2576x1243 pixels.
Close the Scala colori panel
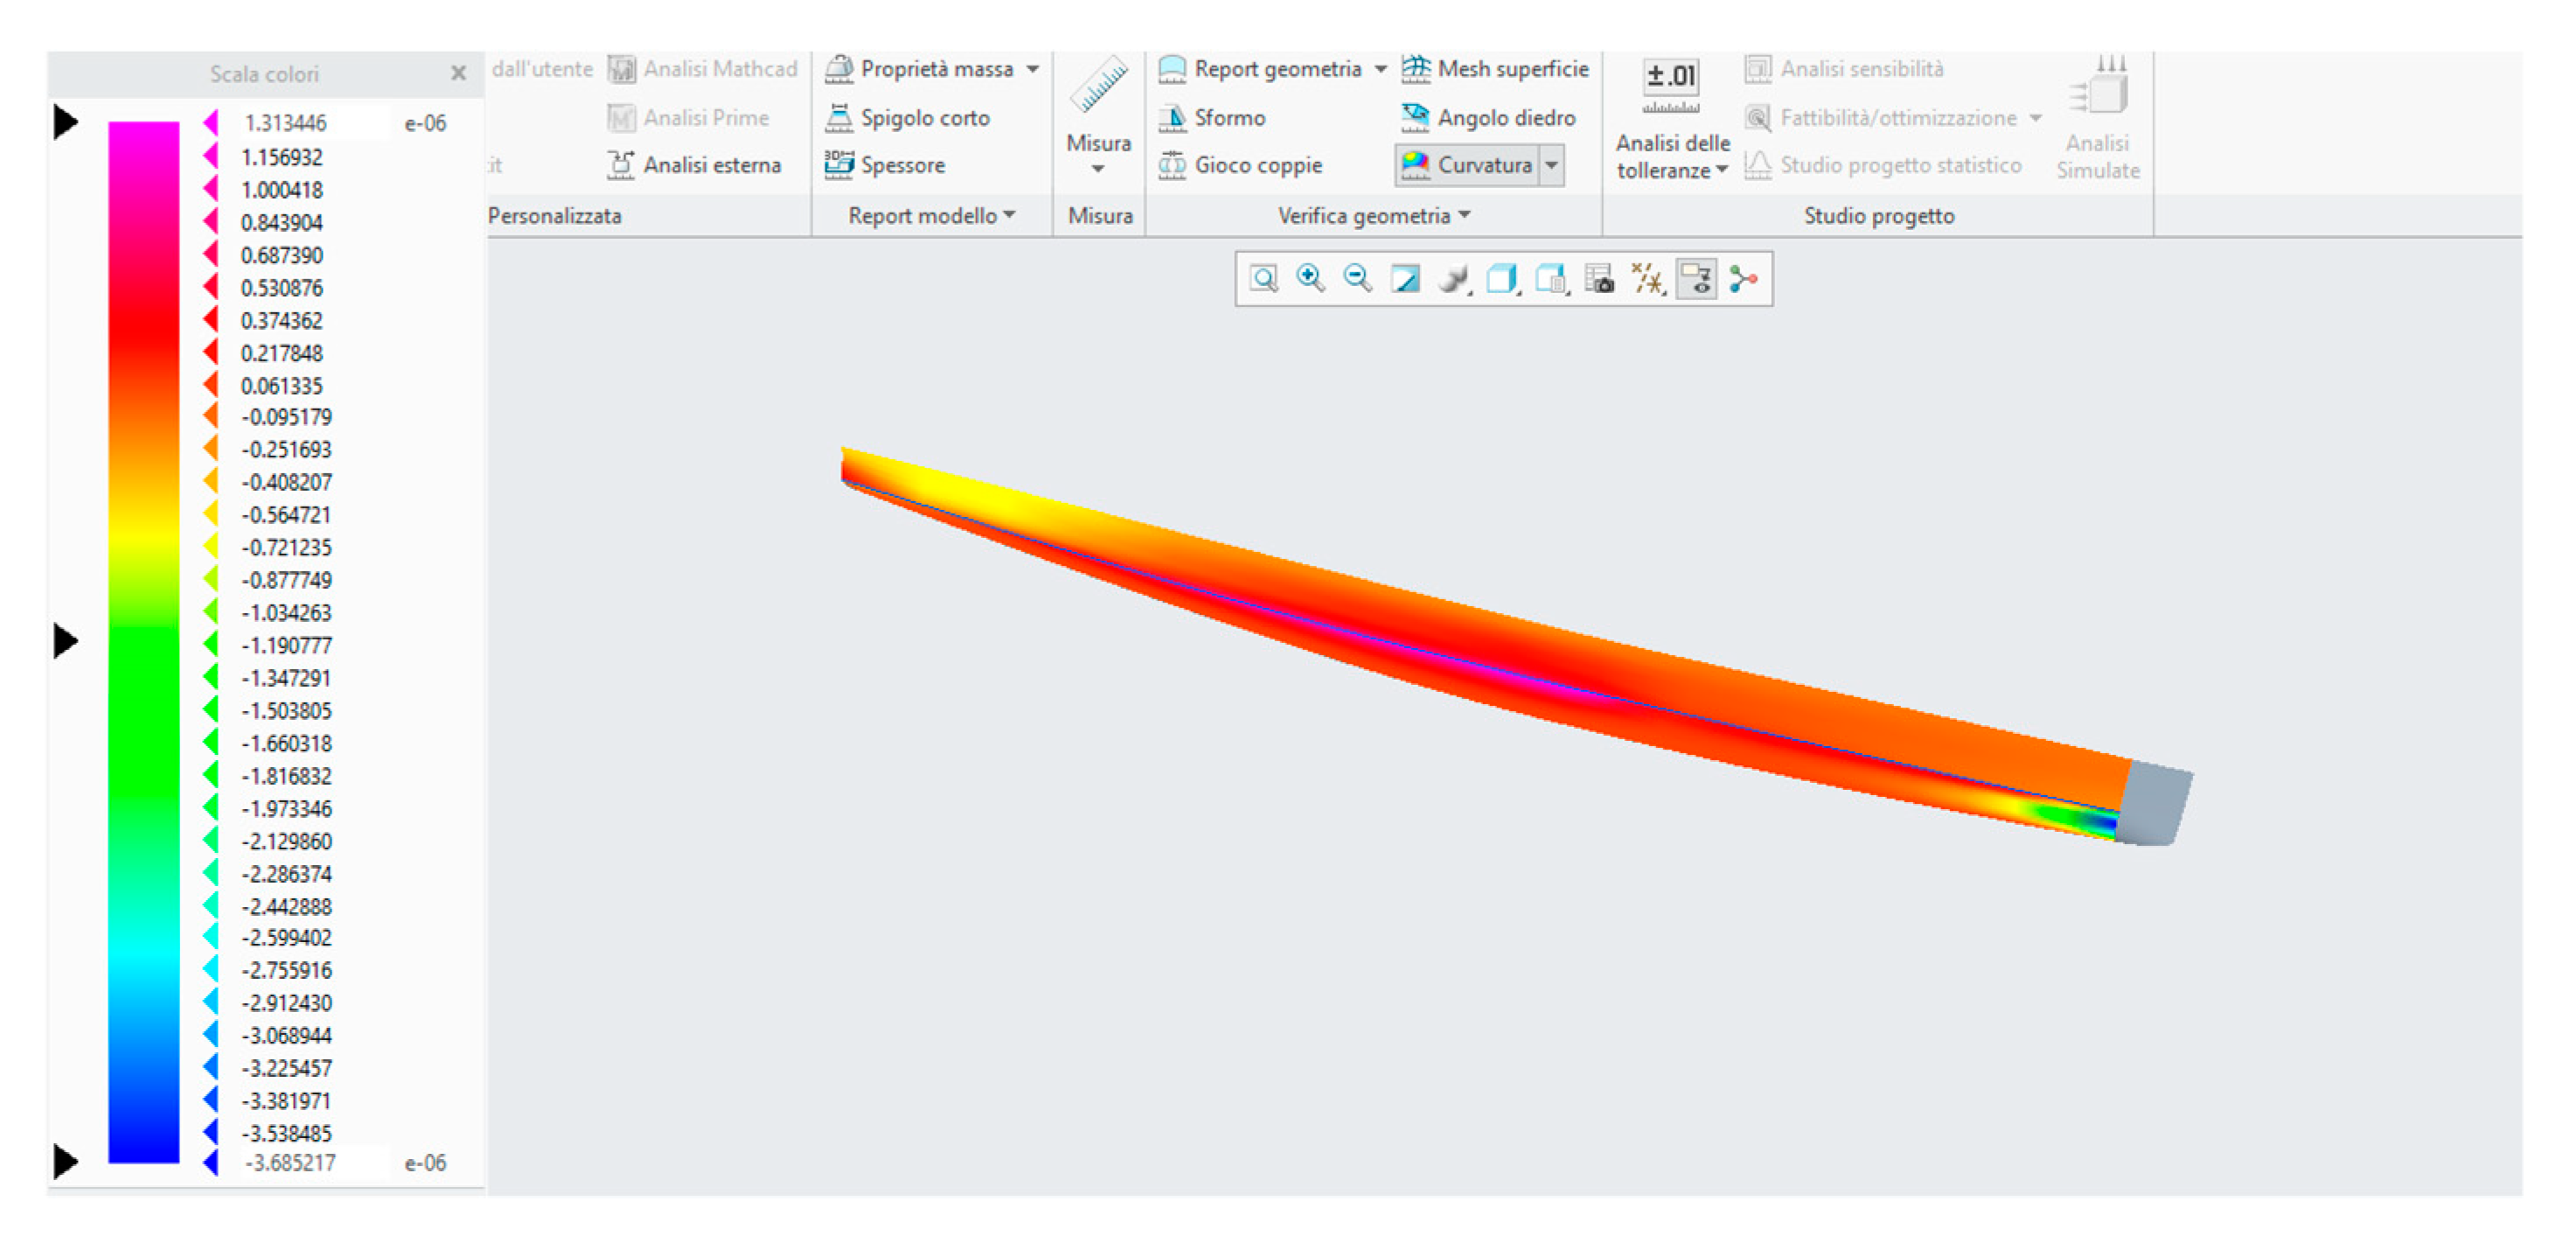458,73
